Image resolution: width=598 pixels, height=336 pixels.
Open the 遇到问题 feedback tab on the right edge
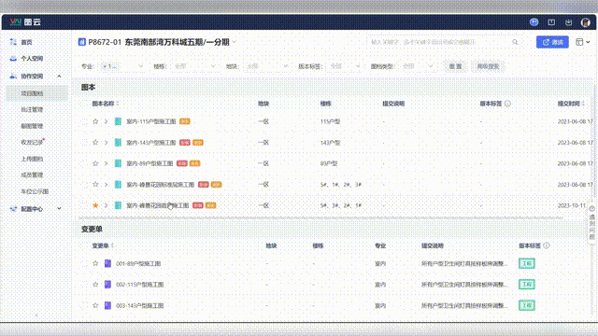pyautogui.click(x=591, y=223)
